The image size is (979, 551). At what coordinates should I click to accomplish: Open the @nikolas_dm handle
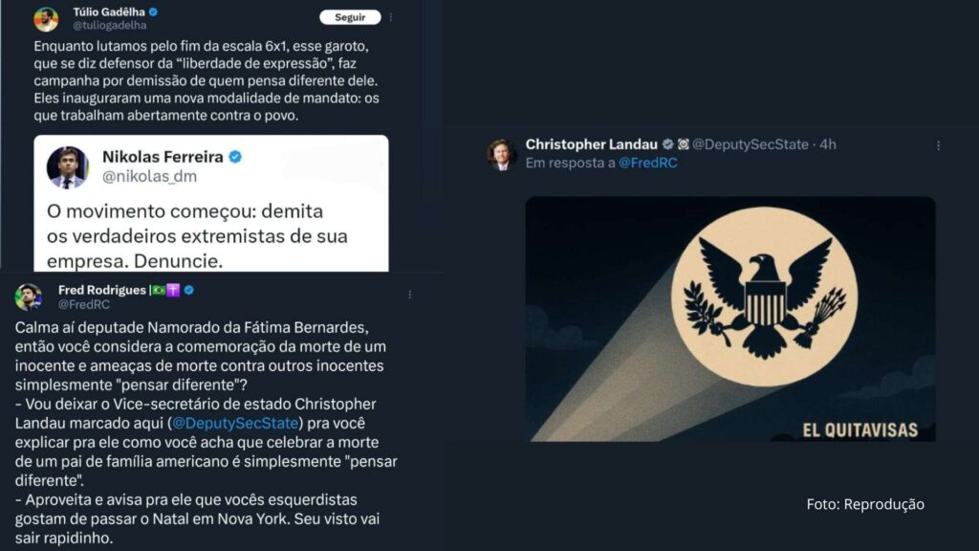(149, 177)
